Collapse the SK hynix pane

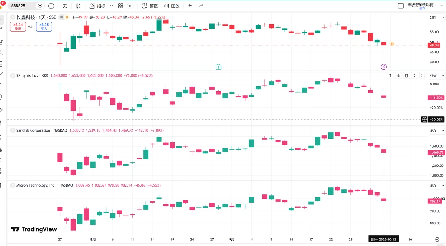coord(415,75)
